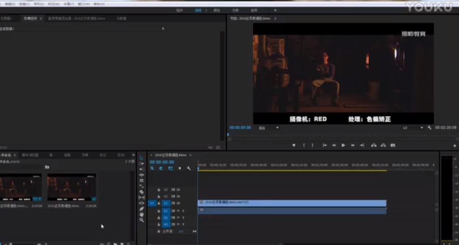Switch to 颜色 workspace
The height and width of the screenshot is (245, 459).
click(x=217, y=10)
